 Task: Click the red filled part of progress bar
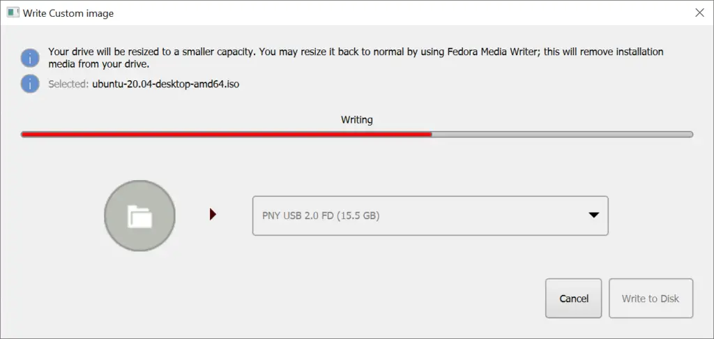[227, 135]
